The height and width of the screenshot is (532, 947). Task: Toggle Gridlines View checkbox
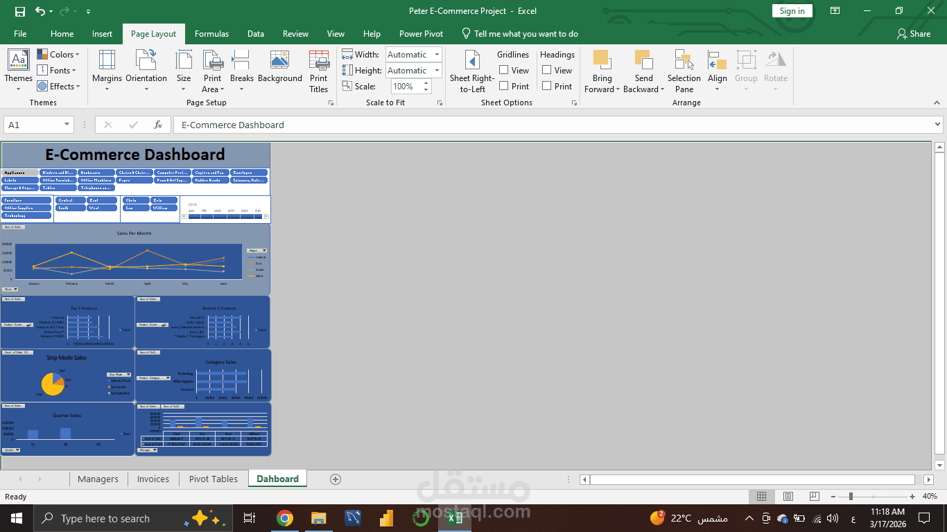click(x=504, y=70)
